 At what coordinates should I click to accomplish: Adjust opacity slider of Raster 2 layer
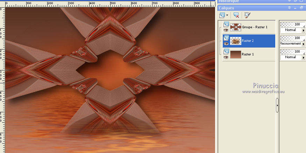click(x=292, y=38)
